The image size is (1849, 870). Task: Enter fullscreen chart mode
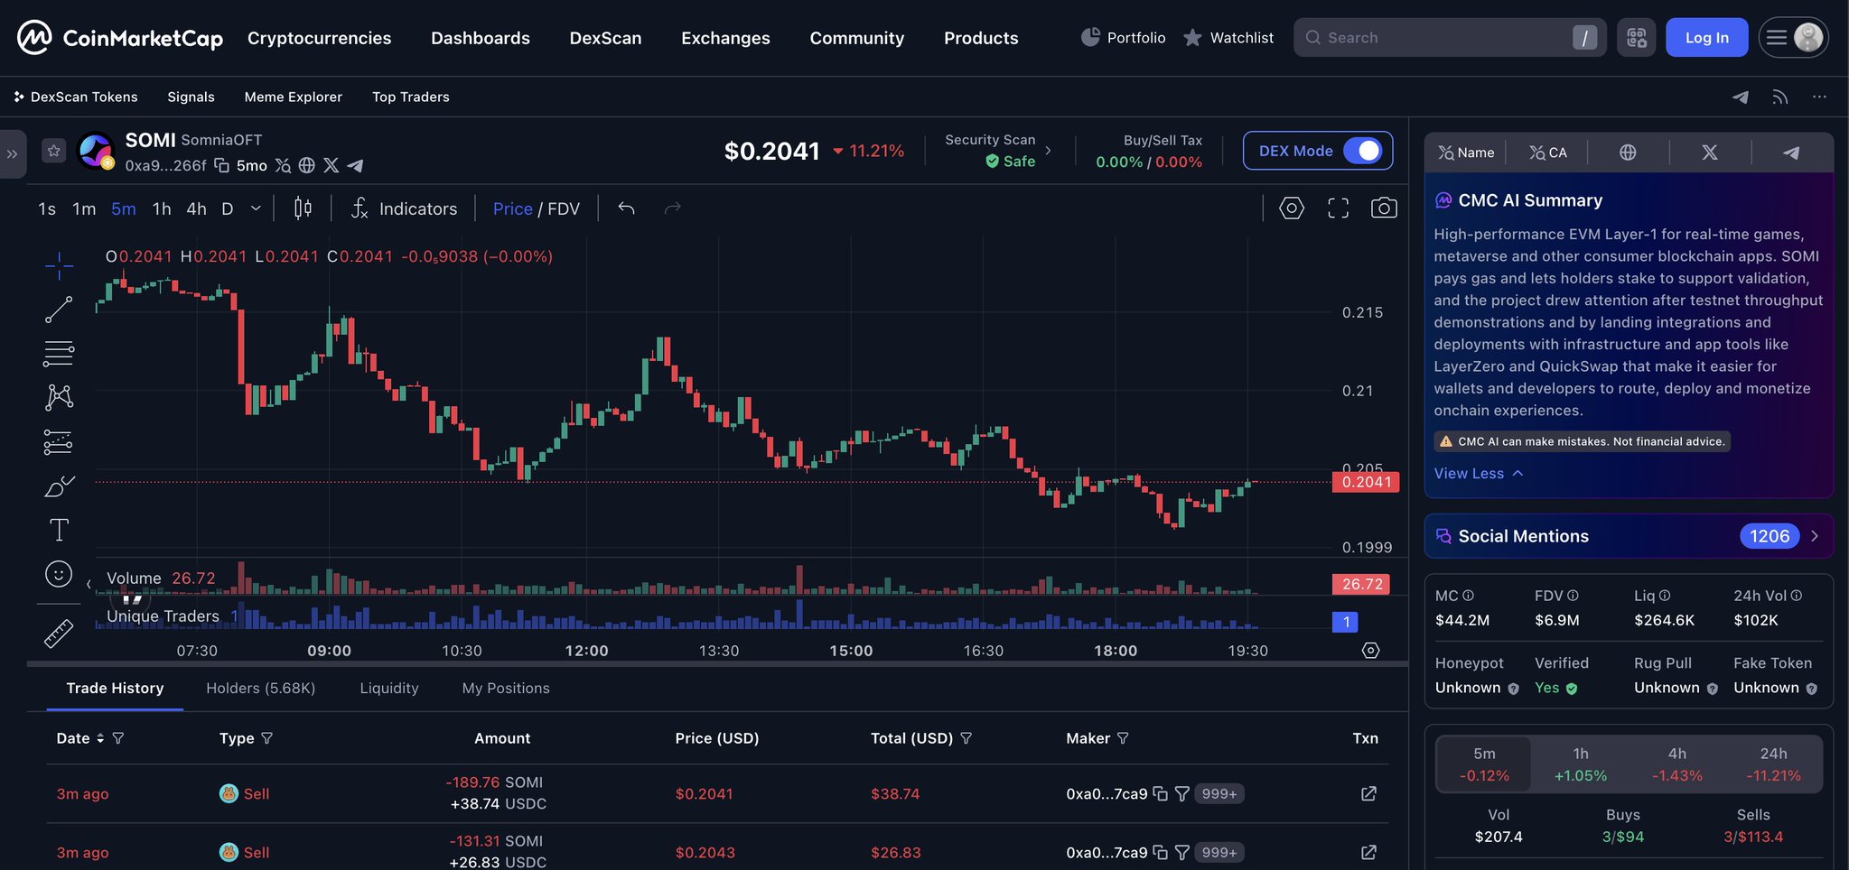pos(1338,208)
